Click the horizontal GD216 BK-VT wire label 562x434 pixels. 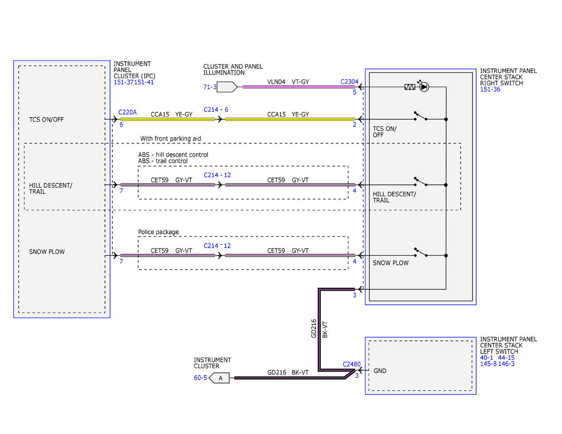[288, 373]
